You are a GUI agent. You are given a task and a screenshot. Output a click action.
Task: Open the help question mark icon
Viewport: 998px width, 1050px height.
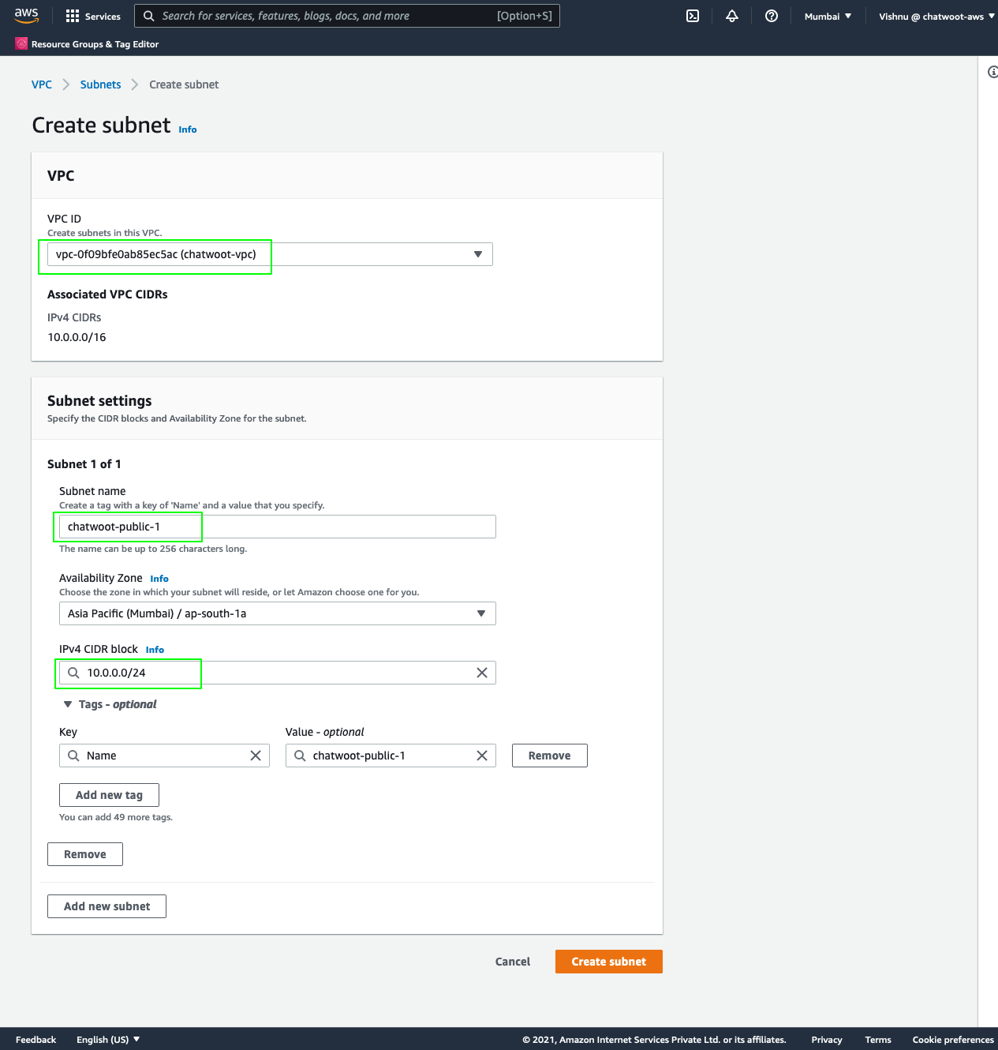[772, 16]
